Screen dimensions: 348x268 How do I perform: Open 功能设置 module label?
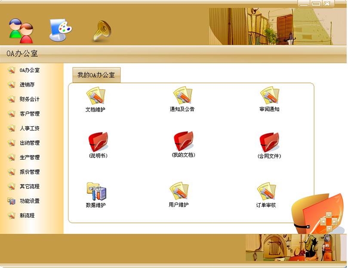point(30,201)
